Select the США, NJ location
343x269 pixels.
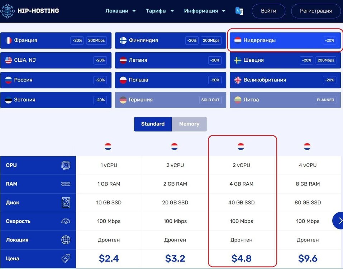[x=56, y=60]
